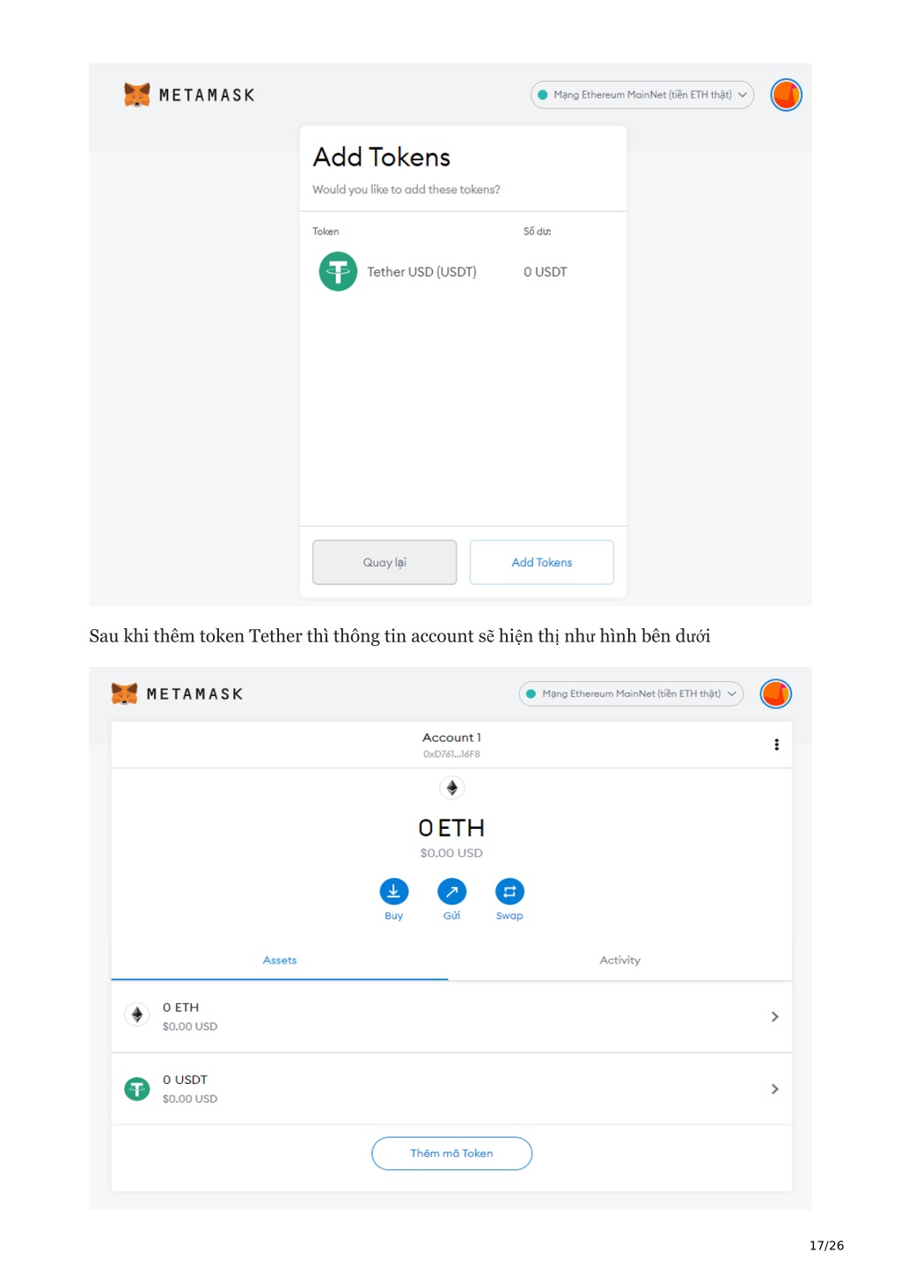Click the MetaMask fox logo in lower screenshot

pos(124,693)
